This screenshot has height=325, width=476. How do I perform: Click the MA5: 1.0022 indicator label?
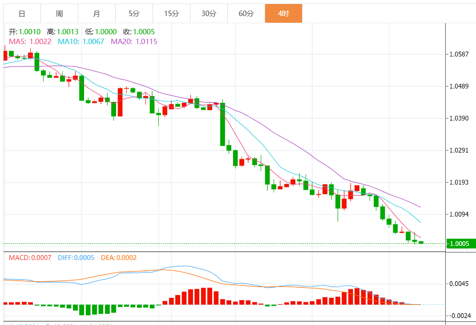coord(30,41)
